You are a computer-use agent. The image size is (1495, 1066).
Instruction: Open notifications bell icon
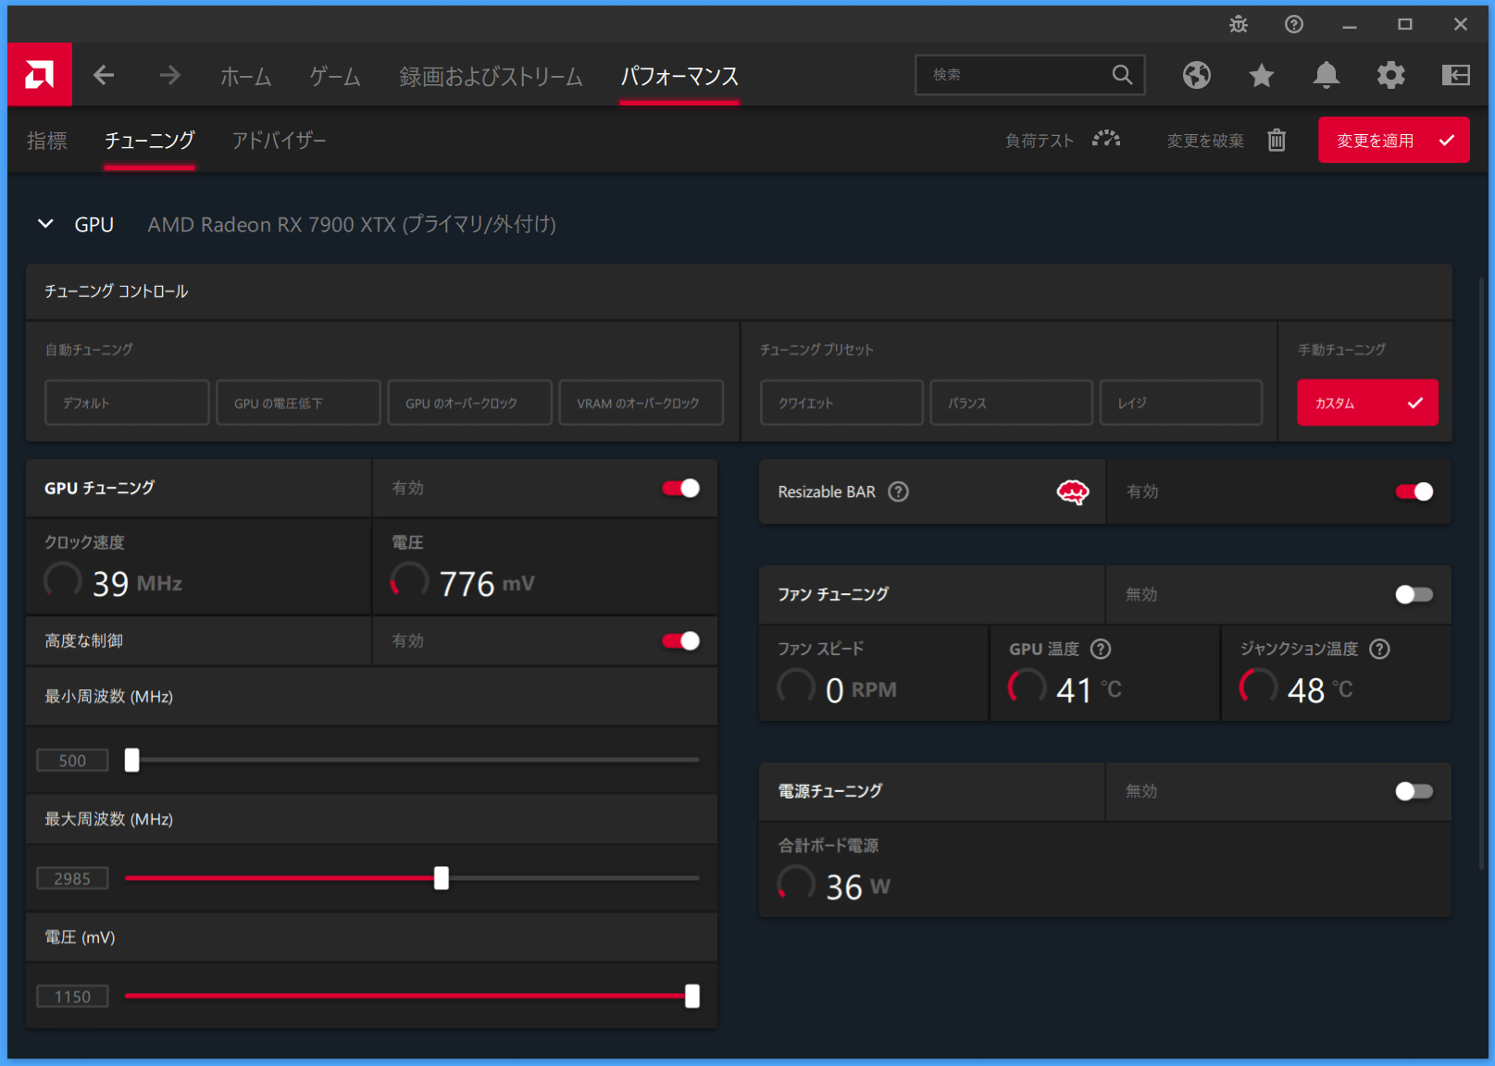[x=1327, y=75]
